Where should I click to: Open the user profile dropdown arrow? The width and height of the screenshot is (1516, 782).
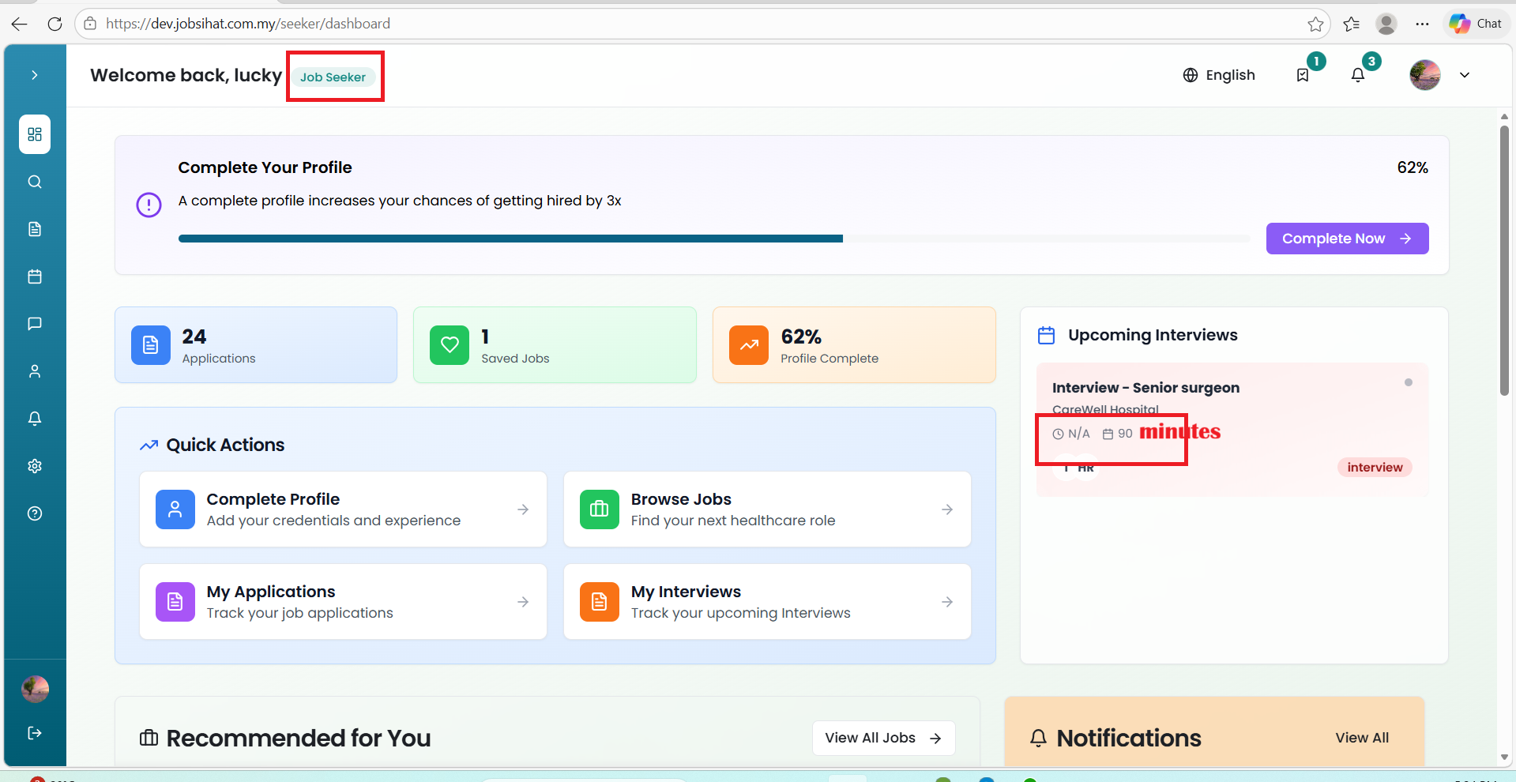1464,75
